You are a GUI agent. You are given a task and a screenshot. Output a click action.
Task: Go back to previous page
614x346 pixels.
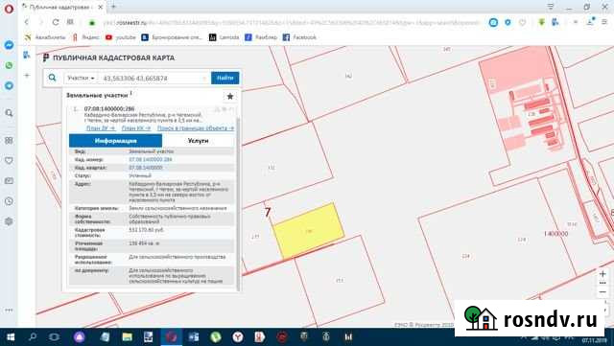pyautogui.click(x=27, y=22)
